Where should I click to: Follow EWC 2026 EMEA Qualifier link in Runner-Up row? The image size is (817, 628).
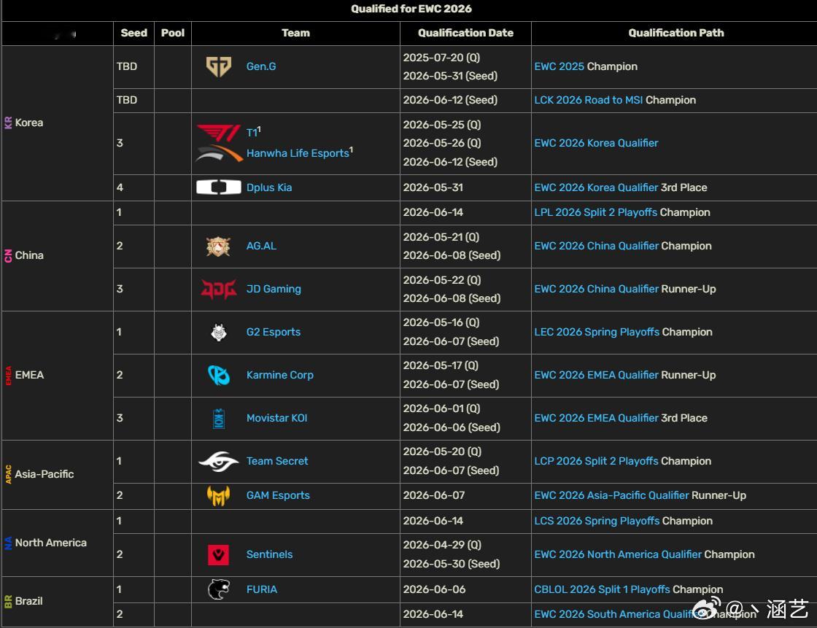[596, 375]
